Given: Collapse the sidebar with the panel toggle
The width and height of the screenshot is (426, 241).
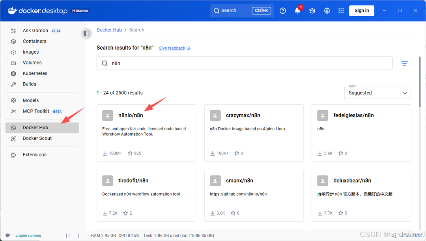Looking at the screenshot, I should [x=86, y=33].
